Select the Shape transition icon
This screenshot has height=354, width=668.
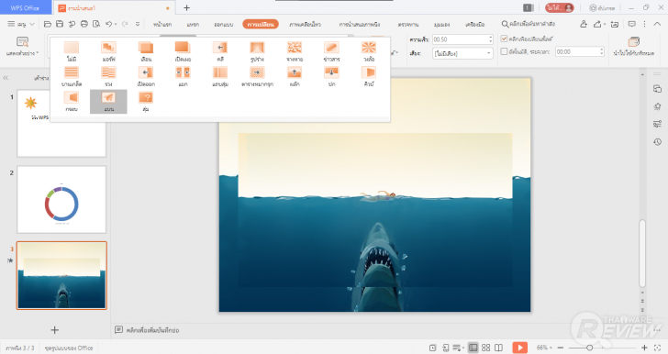coord(257,51)
